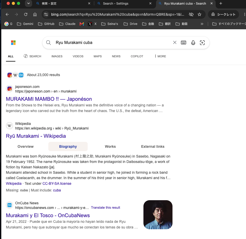Open the Ryu Murakami portrait thumbnail
This screenshot has width=246, height=239.
(x=158, y=215)
